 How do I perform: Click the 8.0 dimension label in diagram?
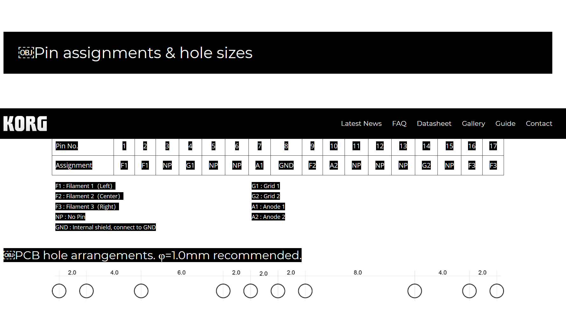point(358,273)
